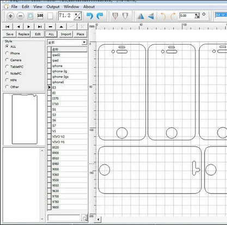Click the zoom out minus icon
This screenshot has width=227, height=225.
click(20, 16)
